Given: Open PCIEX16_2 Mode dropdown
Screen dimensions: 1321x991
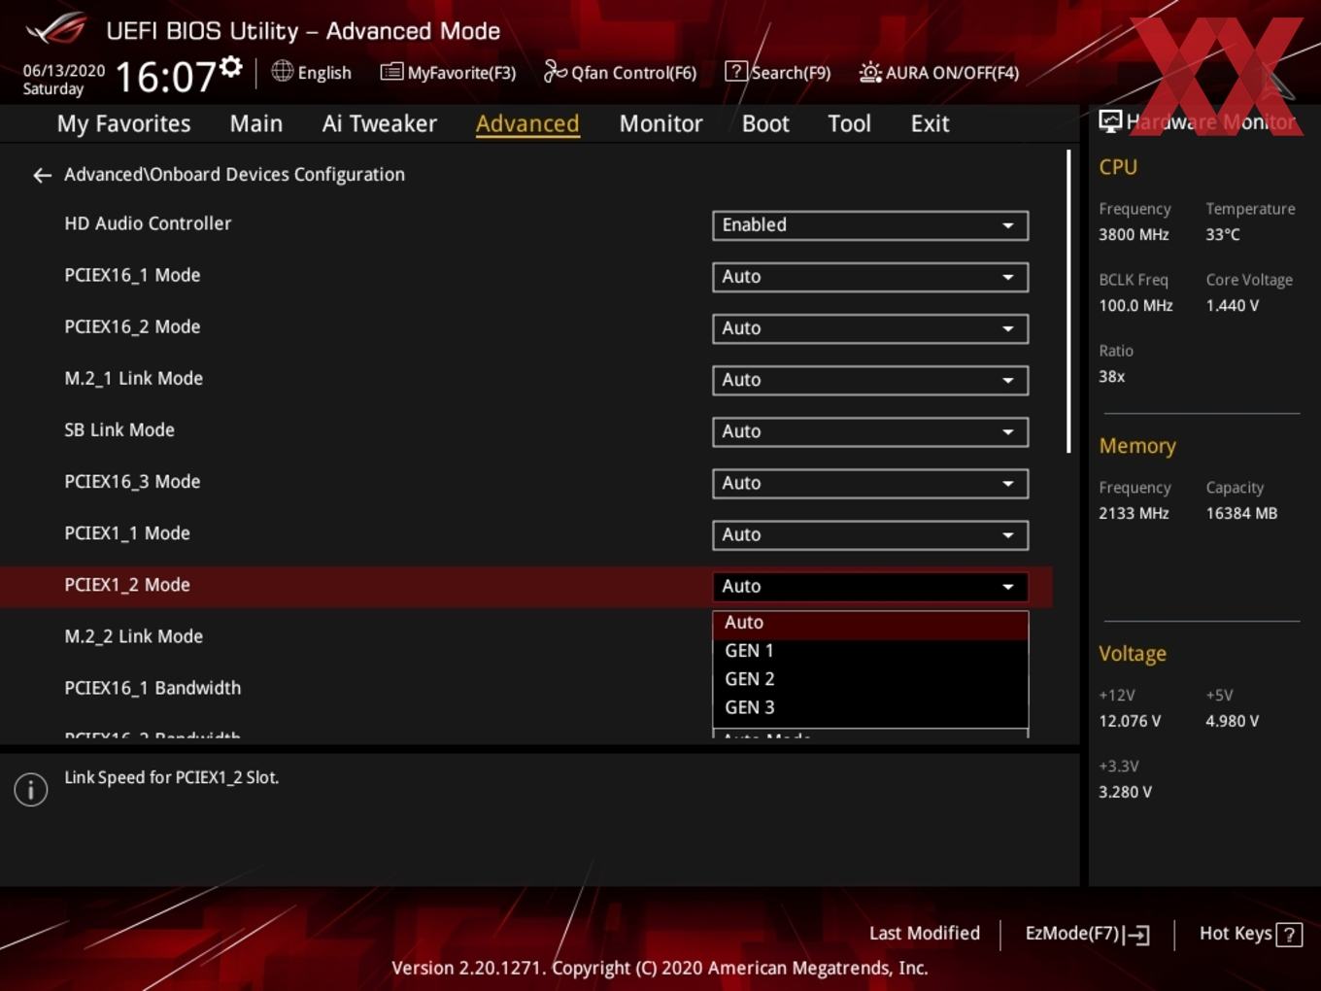Looking at the screenshot, I should point(870,328).
